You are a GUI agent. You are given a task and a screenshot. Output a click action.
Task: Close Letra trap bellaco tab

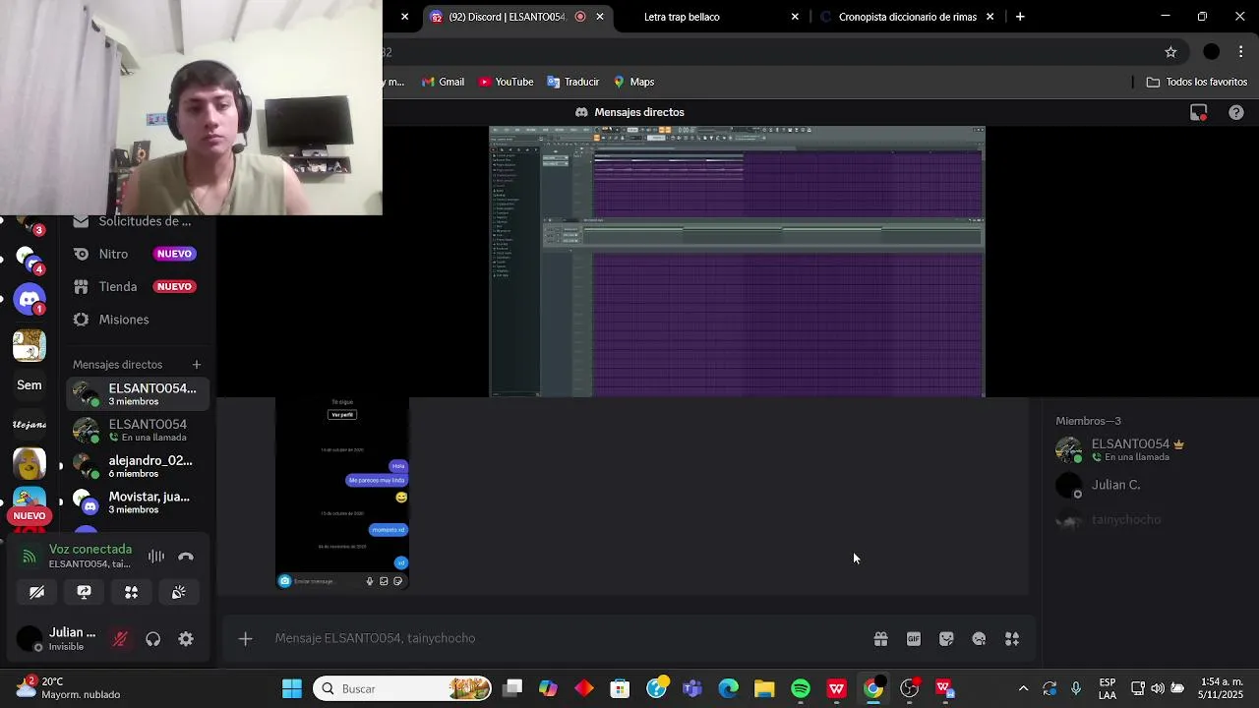point(795,17)
